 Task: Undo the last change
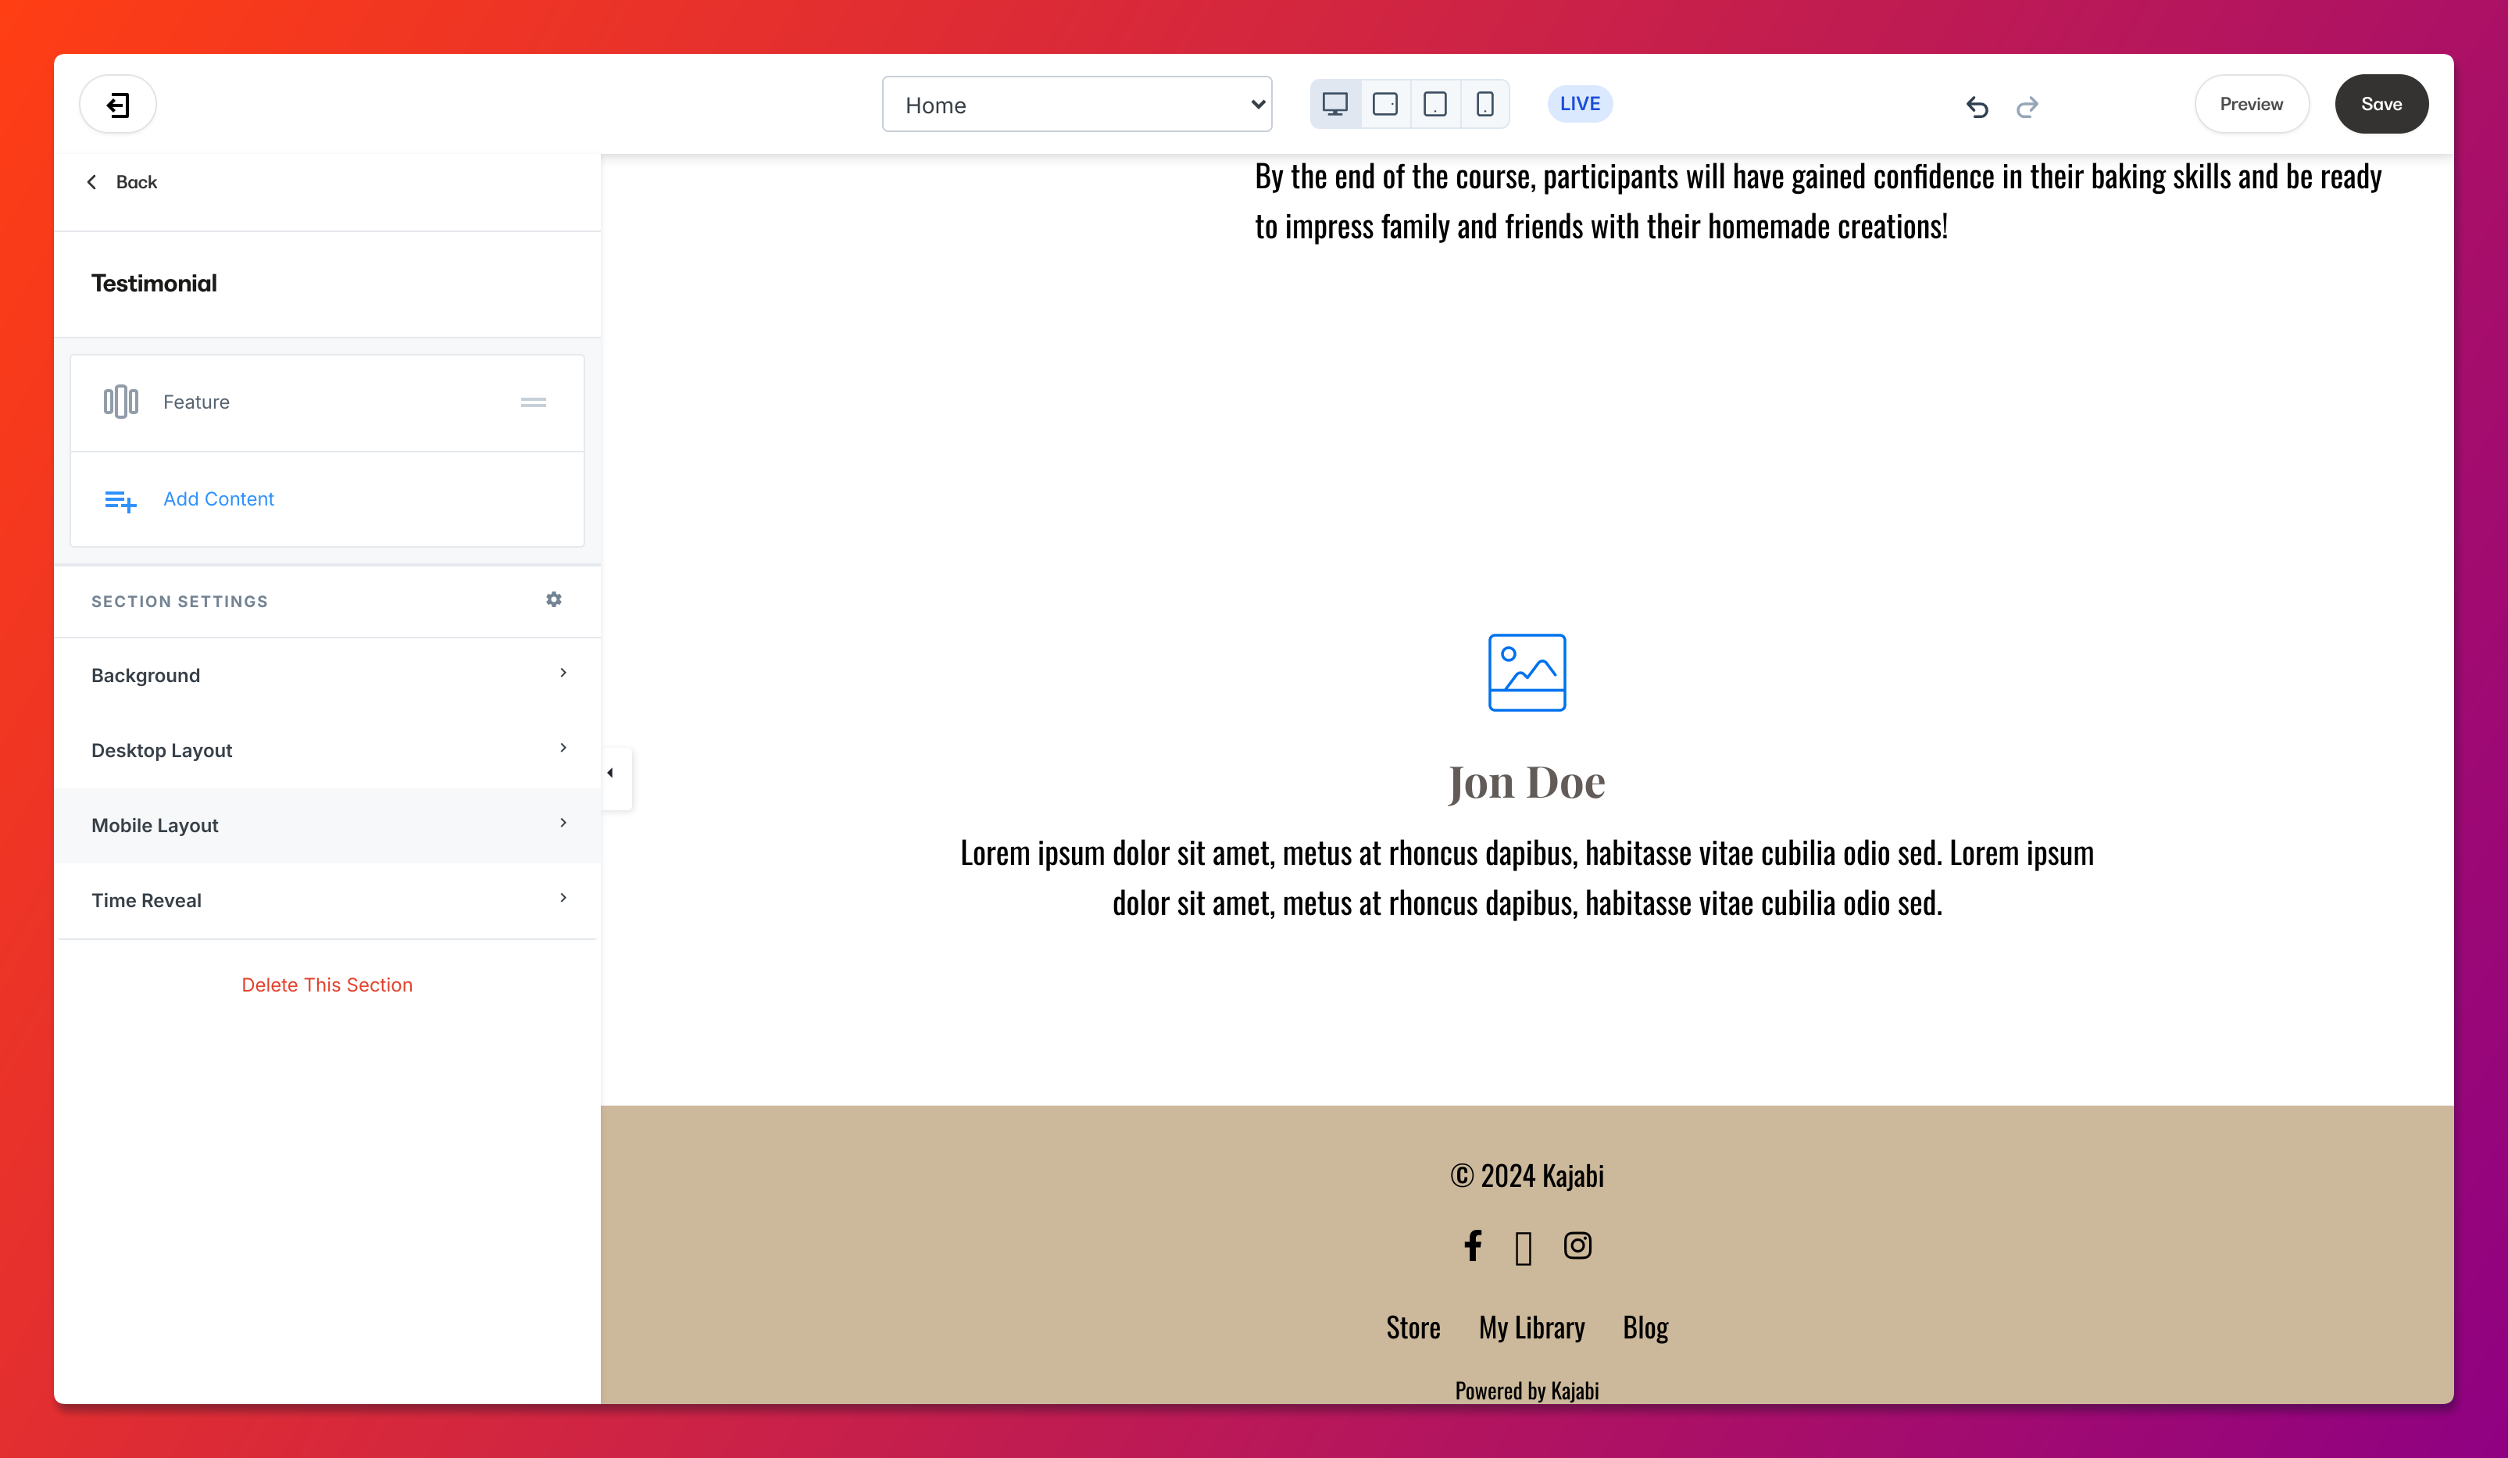[1977, 105]
